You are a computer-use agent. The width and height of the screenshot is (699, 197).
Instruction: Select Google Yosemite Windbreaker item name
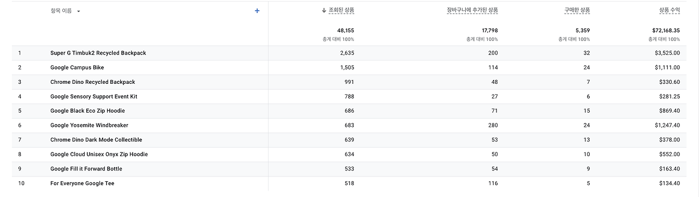90,125
